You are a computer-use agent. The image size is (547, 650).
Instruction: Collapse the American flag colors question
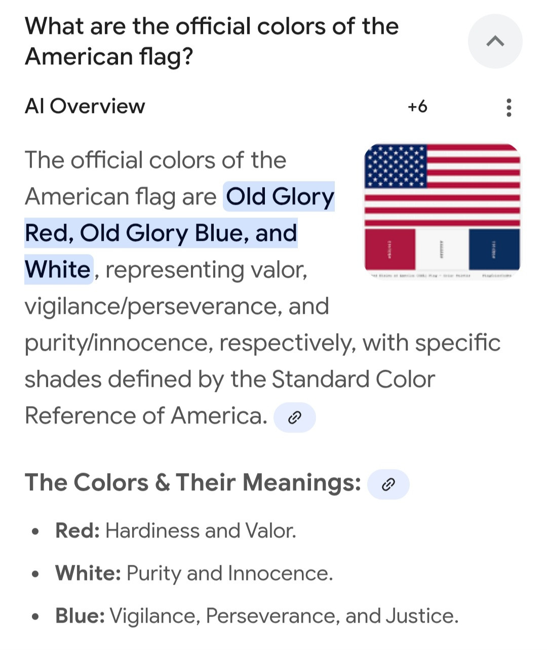tap(495, 42)
